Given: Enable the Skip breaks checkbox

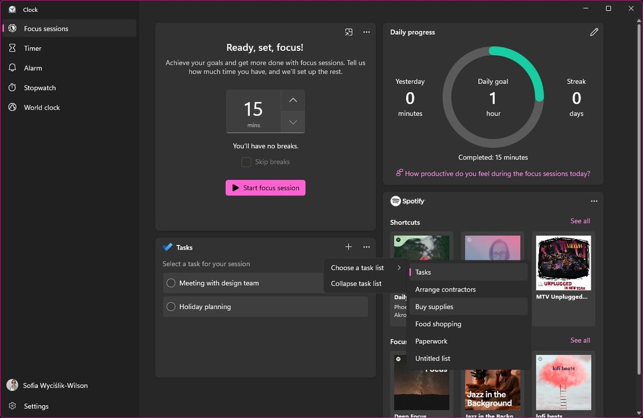Looking at the screenshot, I should [x=246, y=162].
